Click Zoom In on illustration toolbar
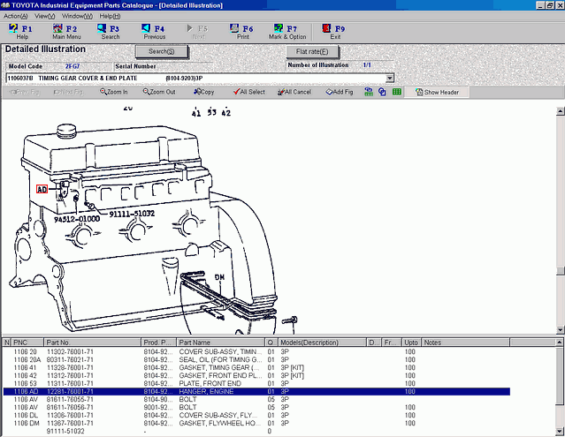Image resolution: width=565 pixels, height=437 pixels. [114, 92]
